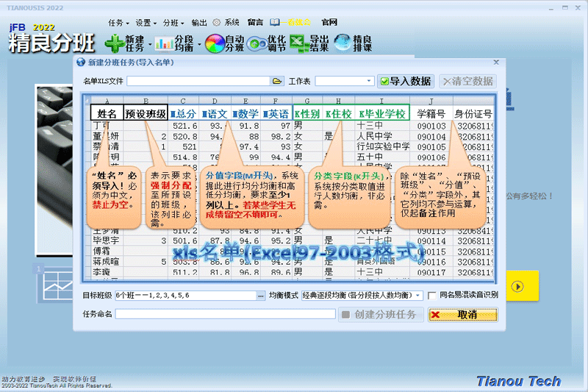Click the 导入数据 button
The image size is (588, 392).
pos(406,82)
